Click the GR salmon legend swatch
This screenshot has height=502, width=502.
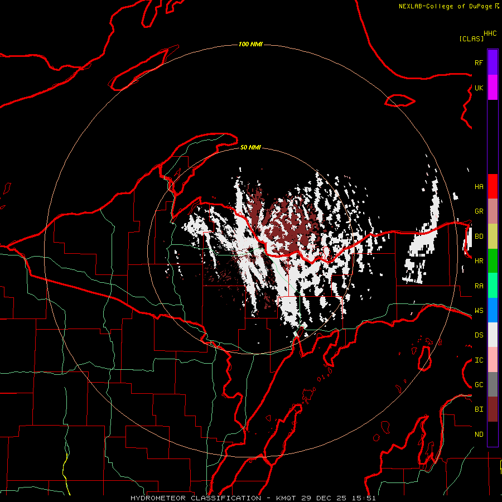point(493,211)
